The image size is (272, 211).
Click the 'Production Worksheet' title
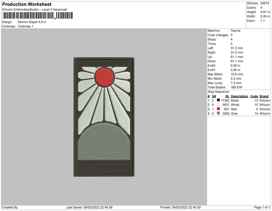pos(27,4)
